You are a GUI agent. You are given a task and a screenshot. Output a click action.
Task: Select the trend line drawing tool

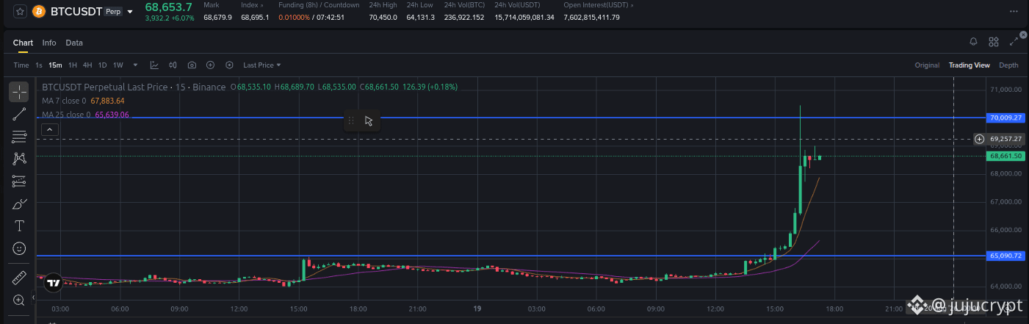pos(19,114)
